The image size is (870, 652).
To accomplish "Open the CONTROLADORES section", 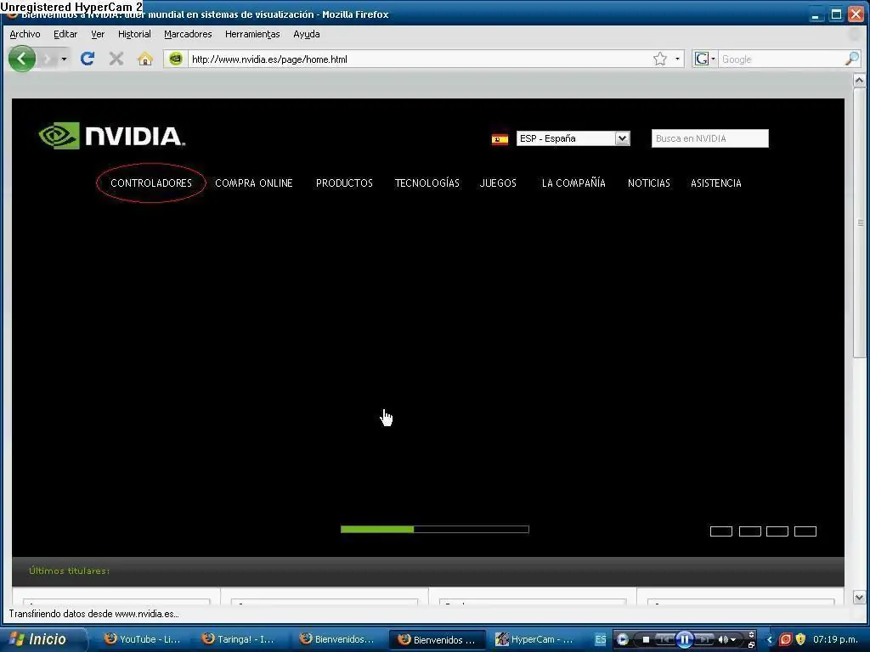I will [x=151, y=183].
